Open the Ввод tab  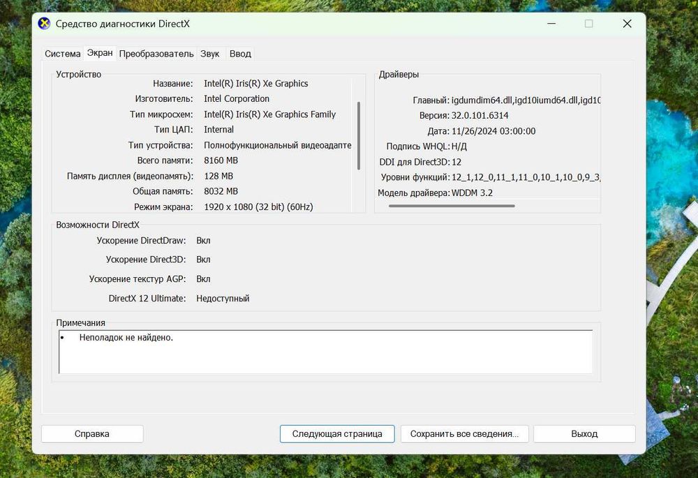pyautogui.click(x=240, y=54)
